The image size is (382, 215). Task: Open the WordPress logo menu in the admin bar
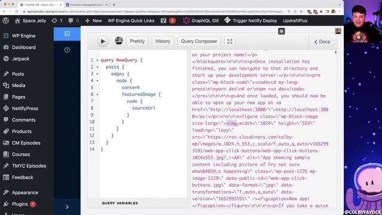click(6, 21)
